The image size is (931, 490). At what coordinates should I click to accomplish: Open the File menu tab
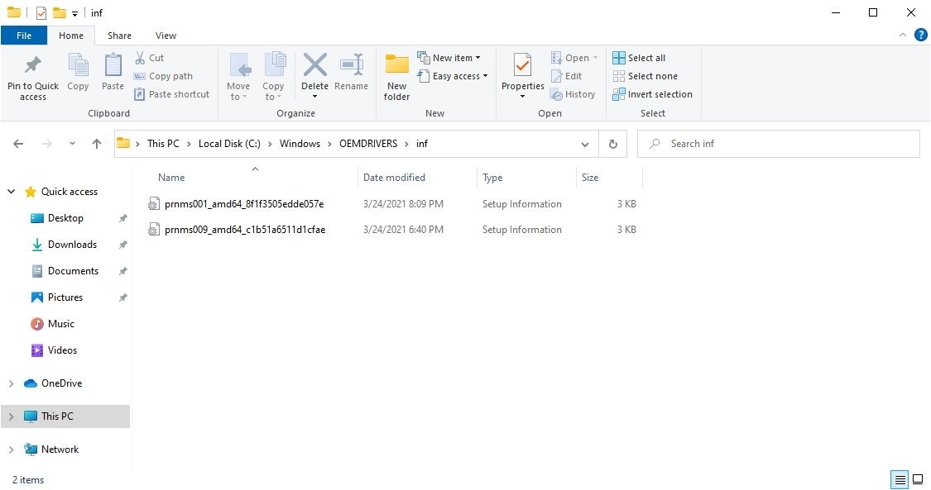pos(24,36)
